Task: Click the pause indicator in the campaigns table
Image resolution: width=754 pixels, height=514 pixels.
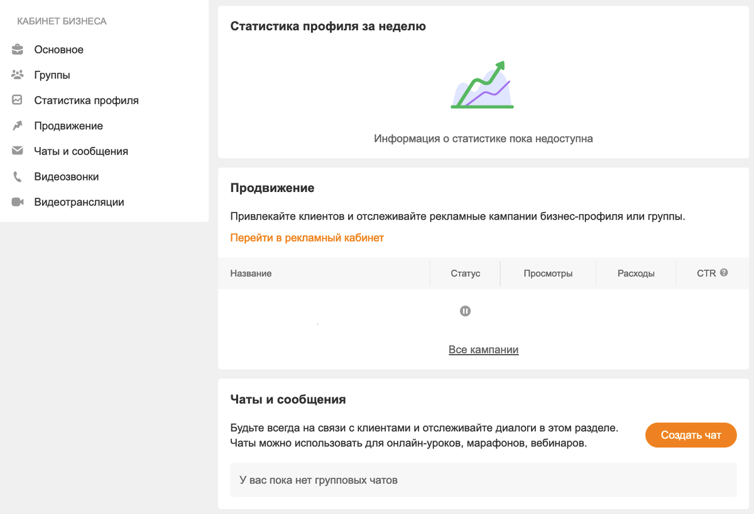Action: tap(465, 310)
